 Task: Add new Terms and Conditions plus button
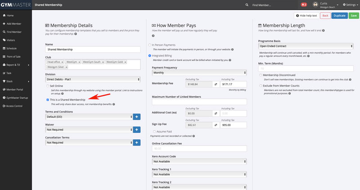coord(137,117)
